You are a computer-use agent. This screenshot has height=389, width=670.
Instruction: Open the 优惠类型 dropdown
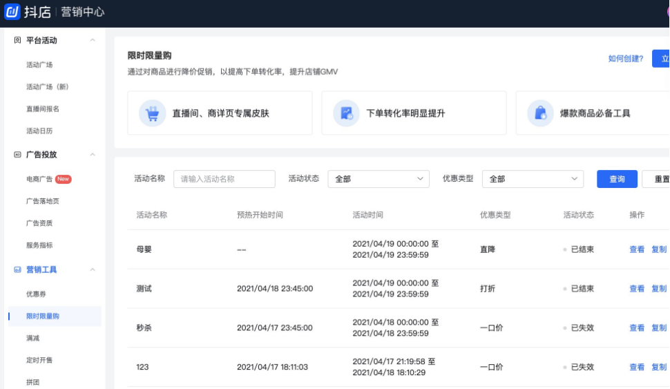[533, 179]
